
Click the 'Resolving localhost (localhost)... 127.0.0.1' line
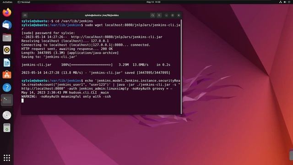(65, 41)
